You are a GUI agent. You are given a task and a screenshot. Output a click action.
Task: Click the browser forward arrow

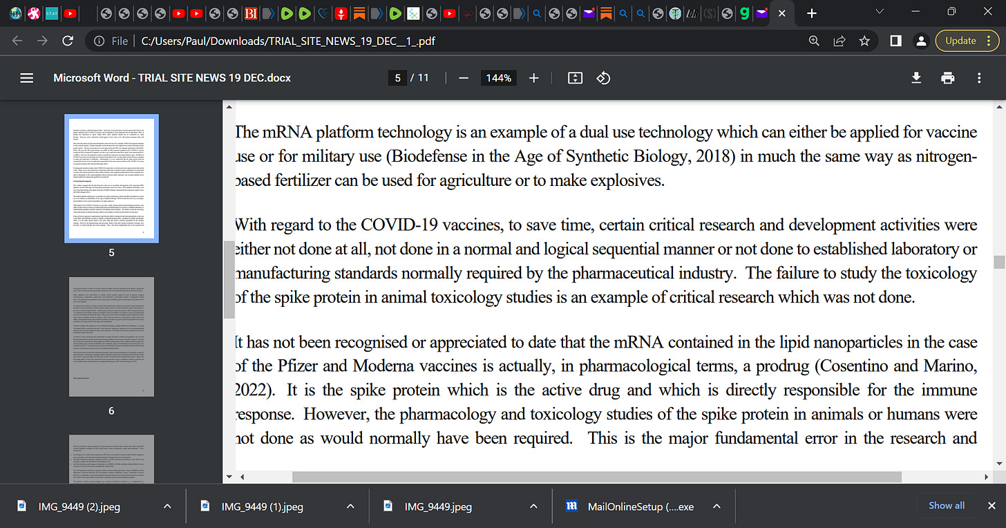pyautogui.click(x=43, y=41)
